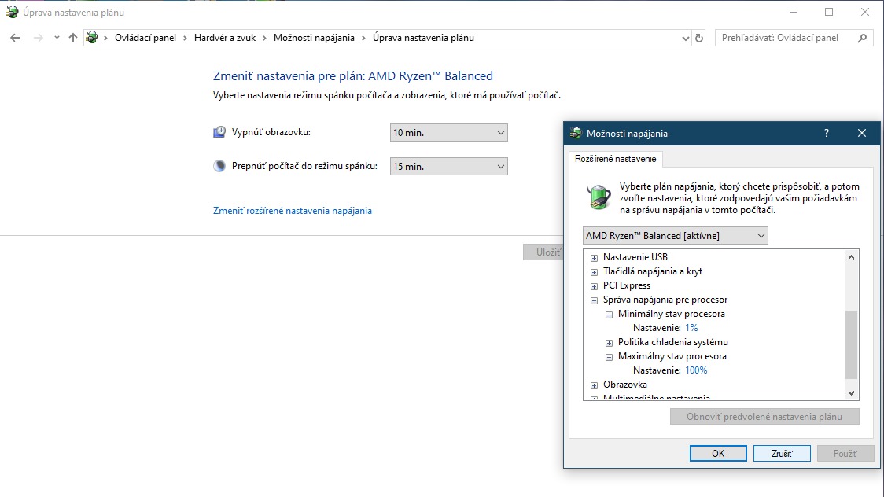
Task: Click the search magnifier icon
Action: click(x=863, y=38)
